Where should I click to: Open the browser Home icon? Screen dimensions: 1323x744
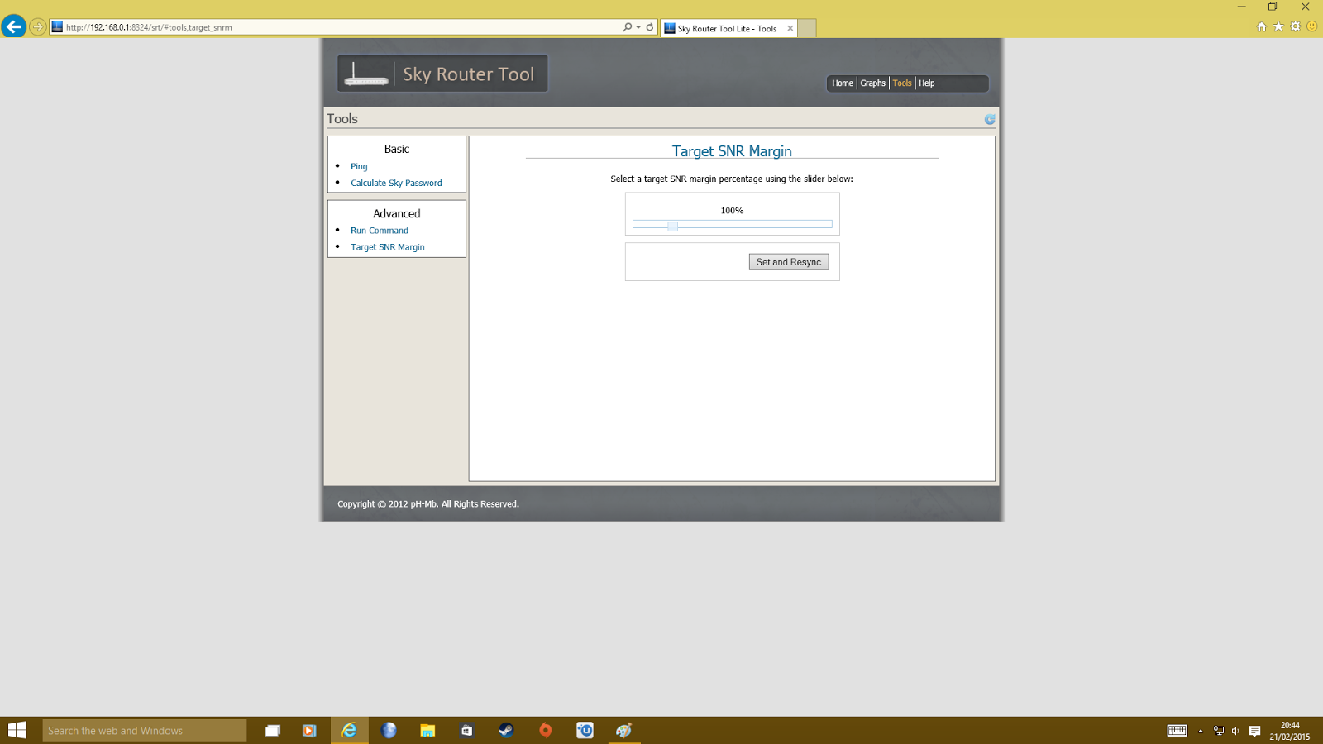1262,26
